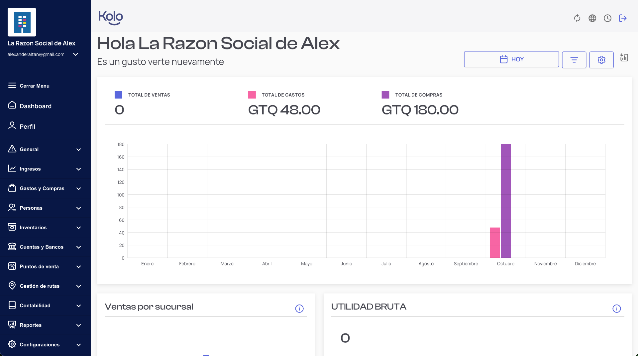The width and height of the screenshot is (638, 356).
Task: Toggle Total de Compras legend swatch
Action: (x=385, y=95)
